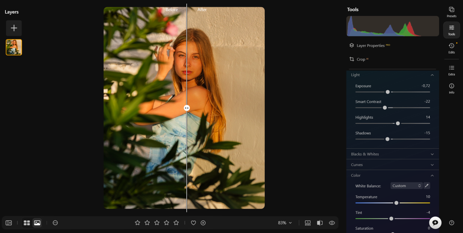Click the Tint value -4
Screen dimensions: 463x233
click(428, 212)
